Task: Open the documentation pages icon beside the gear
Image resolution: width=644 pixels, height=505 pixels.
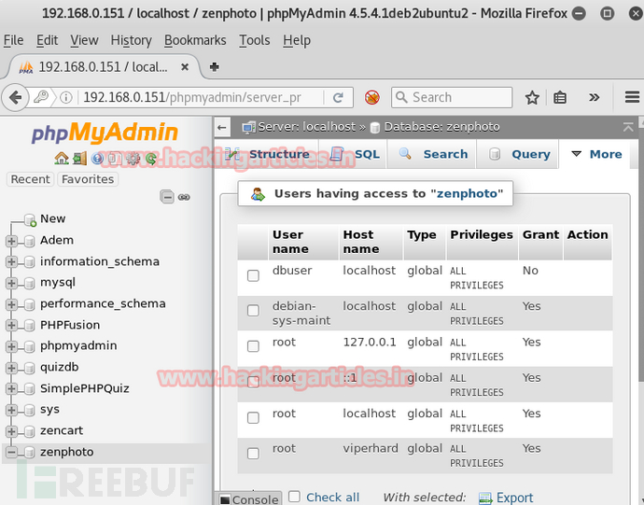Action: point(116,158)
